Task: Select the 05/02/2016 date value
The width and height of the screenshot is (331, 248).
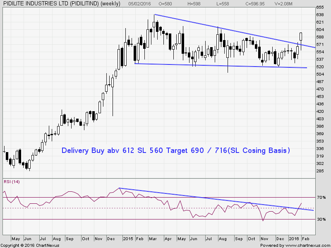Action: [139, 4]
